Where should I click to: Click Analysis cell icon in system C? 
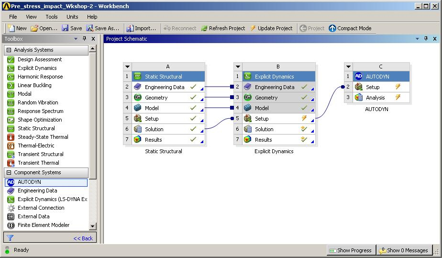(x=359, y=98)
